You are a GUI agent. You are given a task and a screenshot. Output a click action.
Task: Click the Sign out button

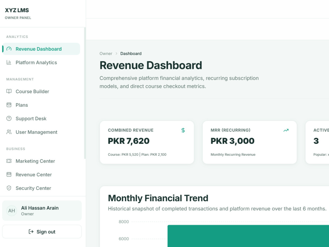pyautogui.click(x=42, y=232)
